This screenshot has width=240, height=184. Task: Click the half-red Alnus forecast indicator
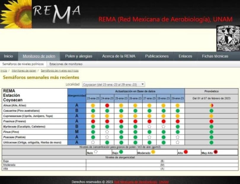point(211,105)
